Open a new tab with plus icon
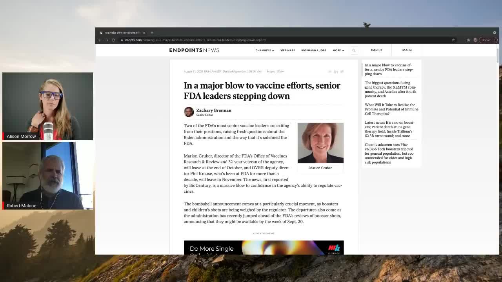The width and height of the screenshot is (502, 282). tap(152, 33)
